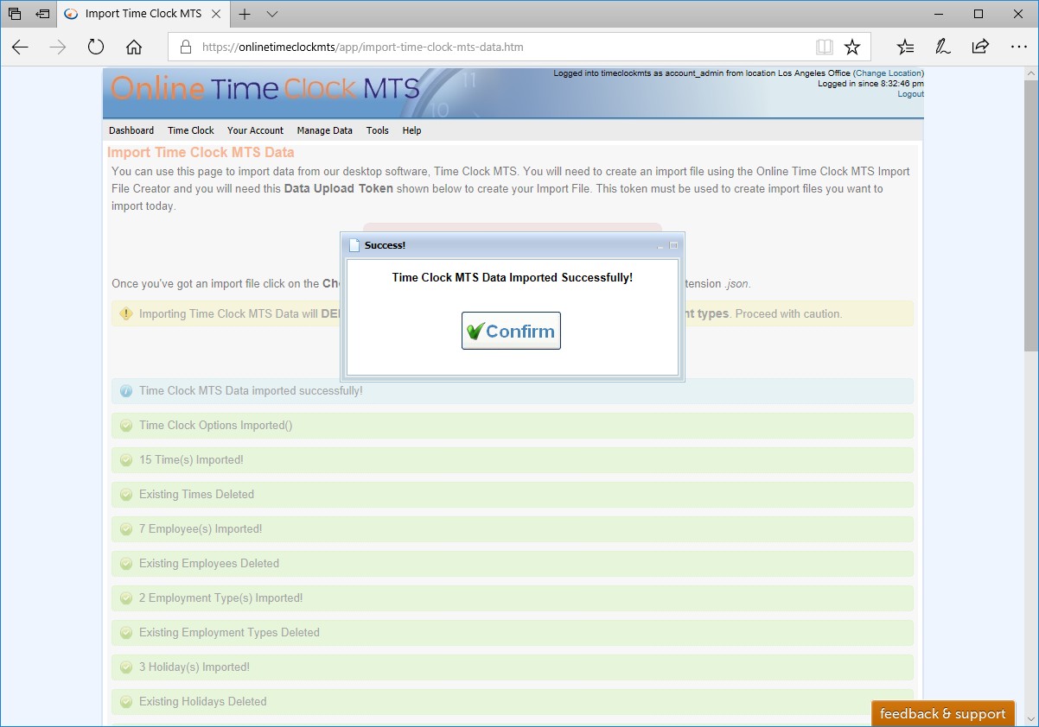1039x727 pixels.
Task: Click checkmark icon next to 3 Holiday(s) Imported
Action: click(x=126, y=667)
